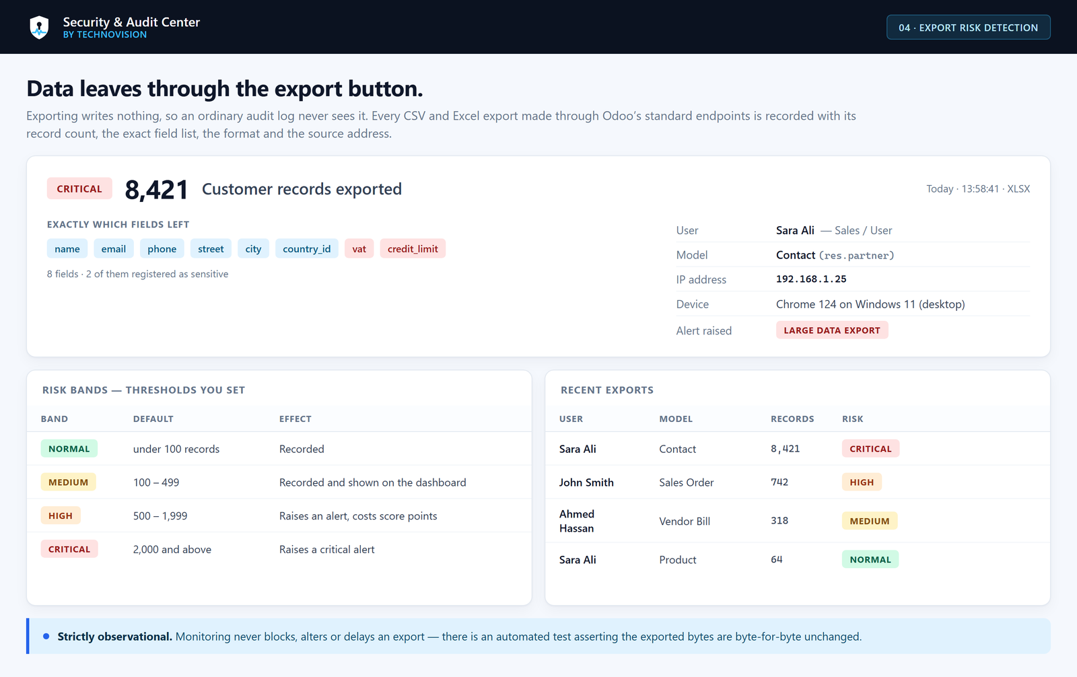The height and width of the screenshot is (677, 1077).
Task: Click the Security & Audit Center shield logo
Action: 39,27
